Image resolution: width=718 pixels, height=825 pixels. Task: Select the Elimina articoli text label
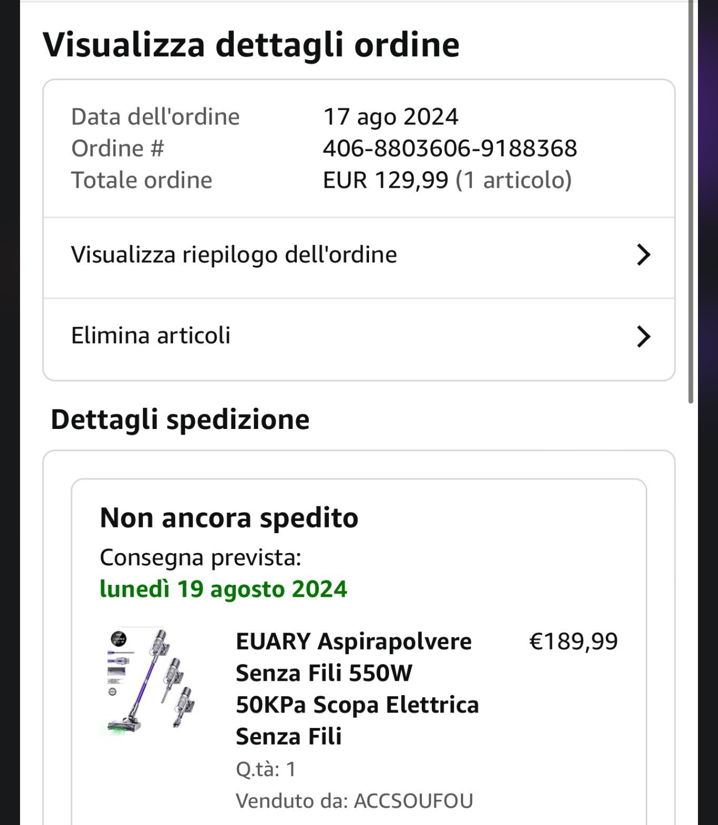pyautogui.click(x=150, y=335)
